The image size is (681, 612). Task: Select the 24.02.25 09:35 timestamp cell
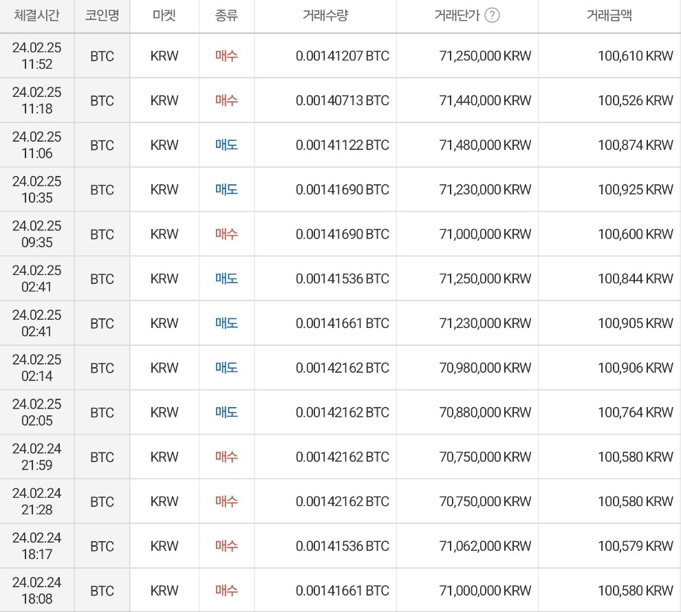(x=37, y=234)
